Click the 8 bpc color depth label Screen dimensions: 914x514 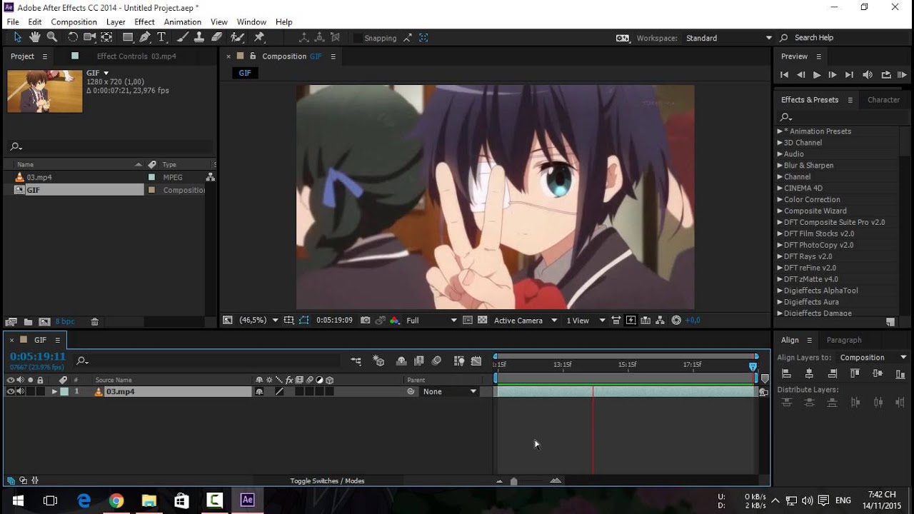pos(65,322)
